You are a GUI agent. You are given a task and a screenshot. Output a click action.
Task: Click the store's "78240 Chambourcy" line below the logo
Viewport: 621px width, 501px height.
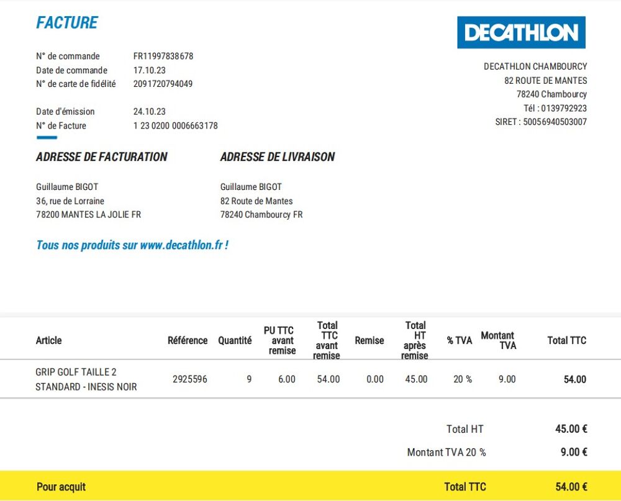point(551,94)
